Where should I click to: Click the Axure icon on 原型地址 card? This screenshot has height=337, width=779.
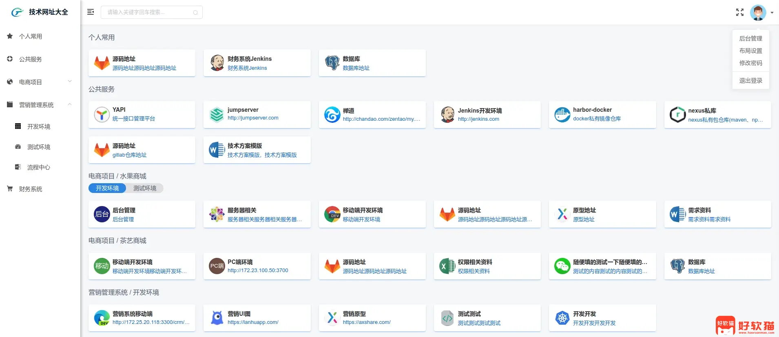[x=562, y=214]
